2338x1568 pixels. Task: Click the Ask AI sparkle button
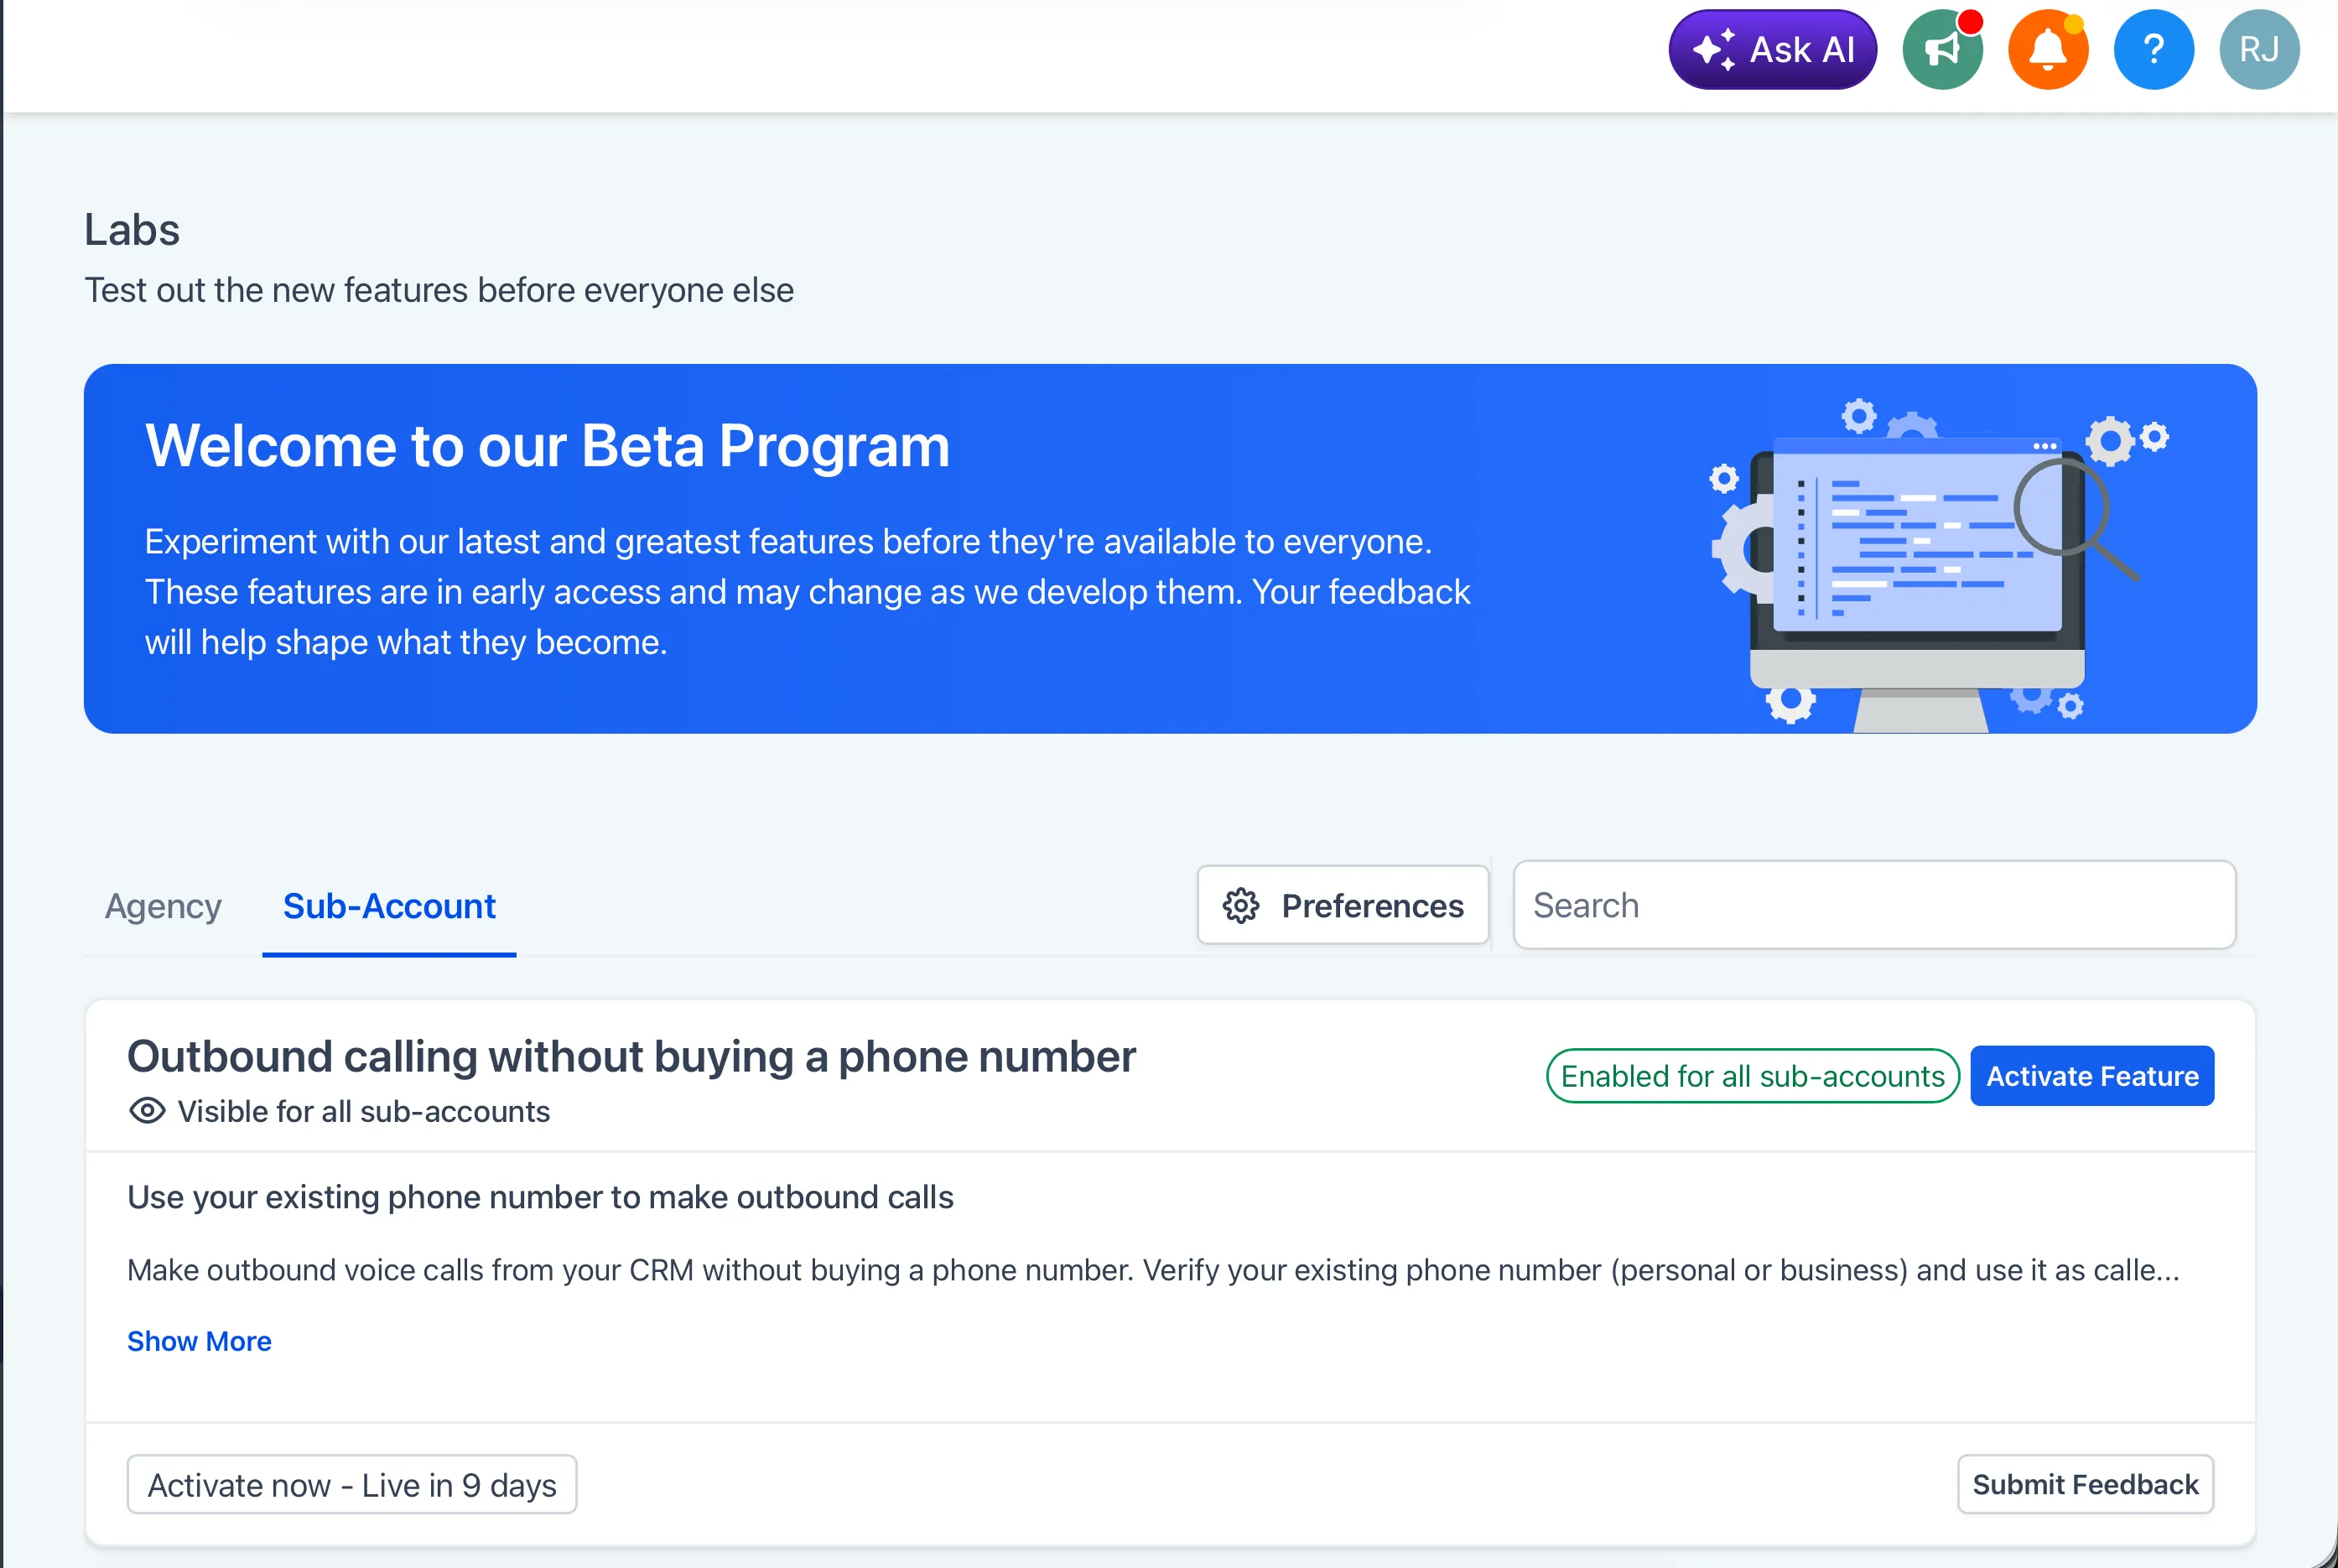[x=1772, y=50]
